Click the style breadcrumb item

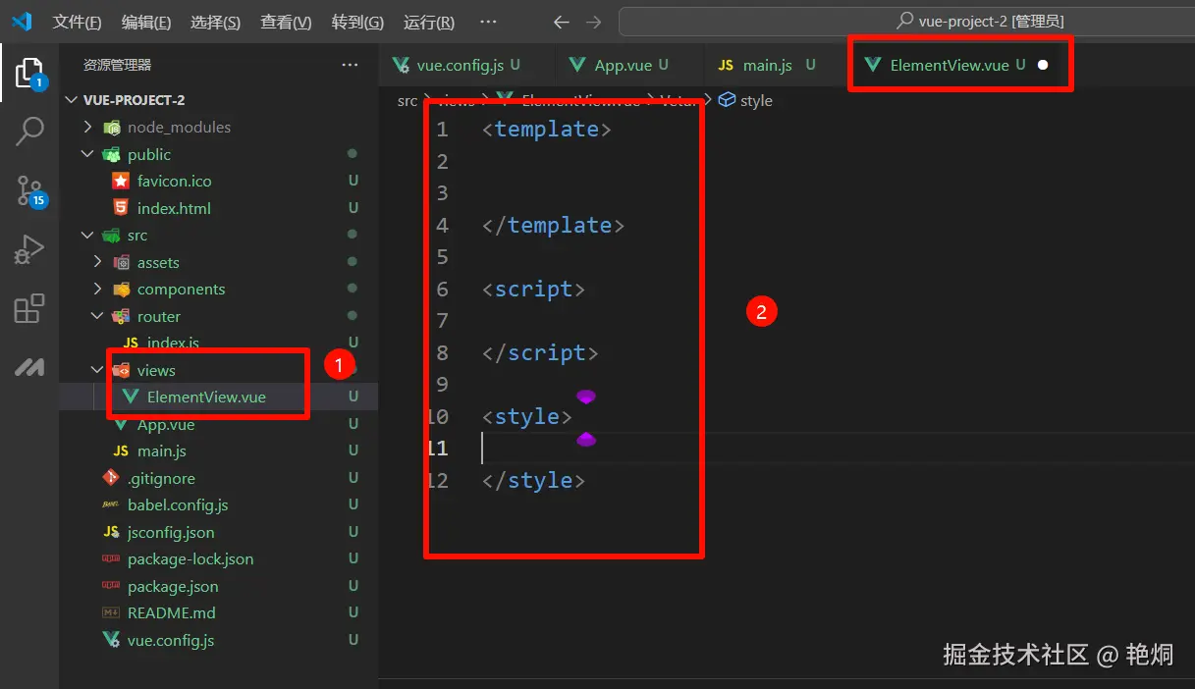point(756,100)
